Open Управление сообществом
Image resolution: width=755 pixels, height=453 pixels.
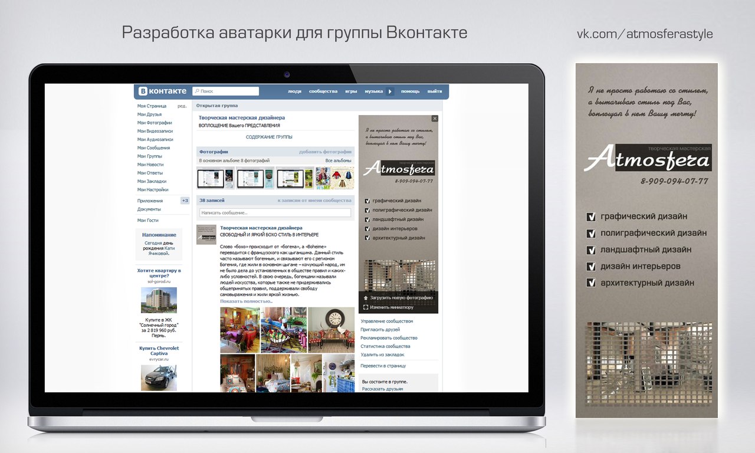coord(387,321)
